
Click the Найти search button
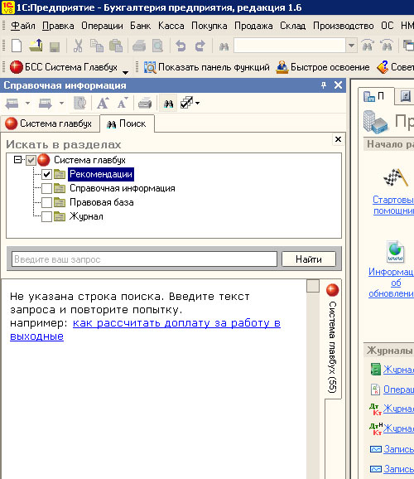click(x=309, y=259)
